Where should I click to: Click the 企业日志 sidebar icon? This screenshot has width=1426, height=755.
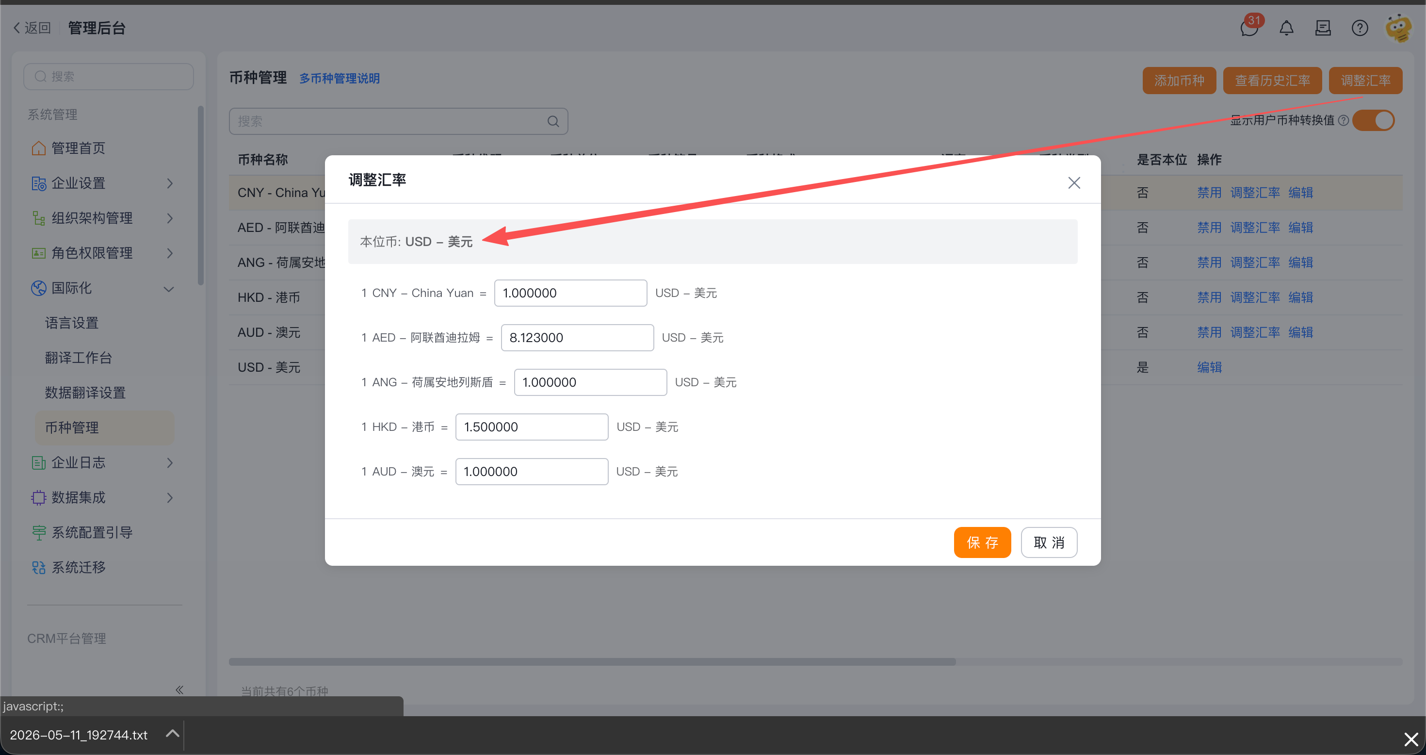point(38,462)
